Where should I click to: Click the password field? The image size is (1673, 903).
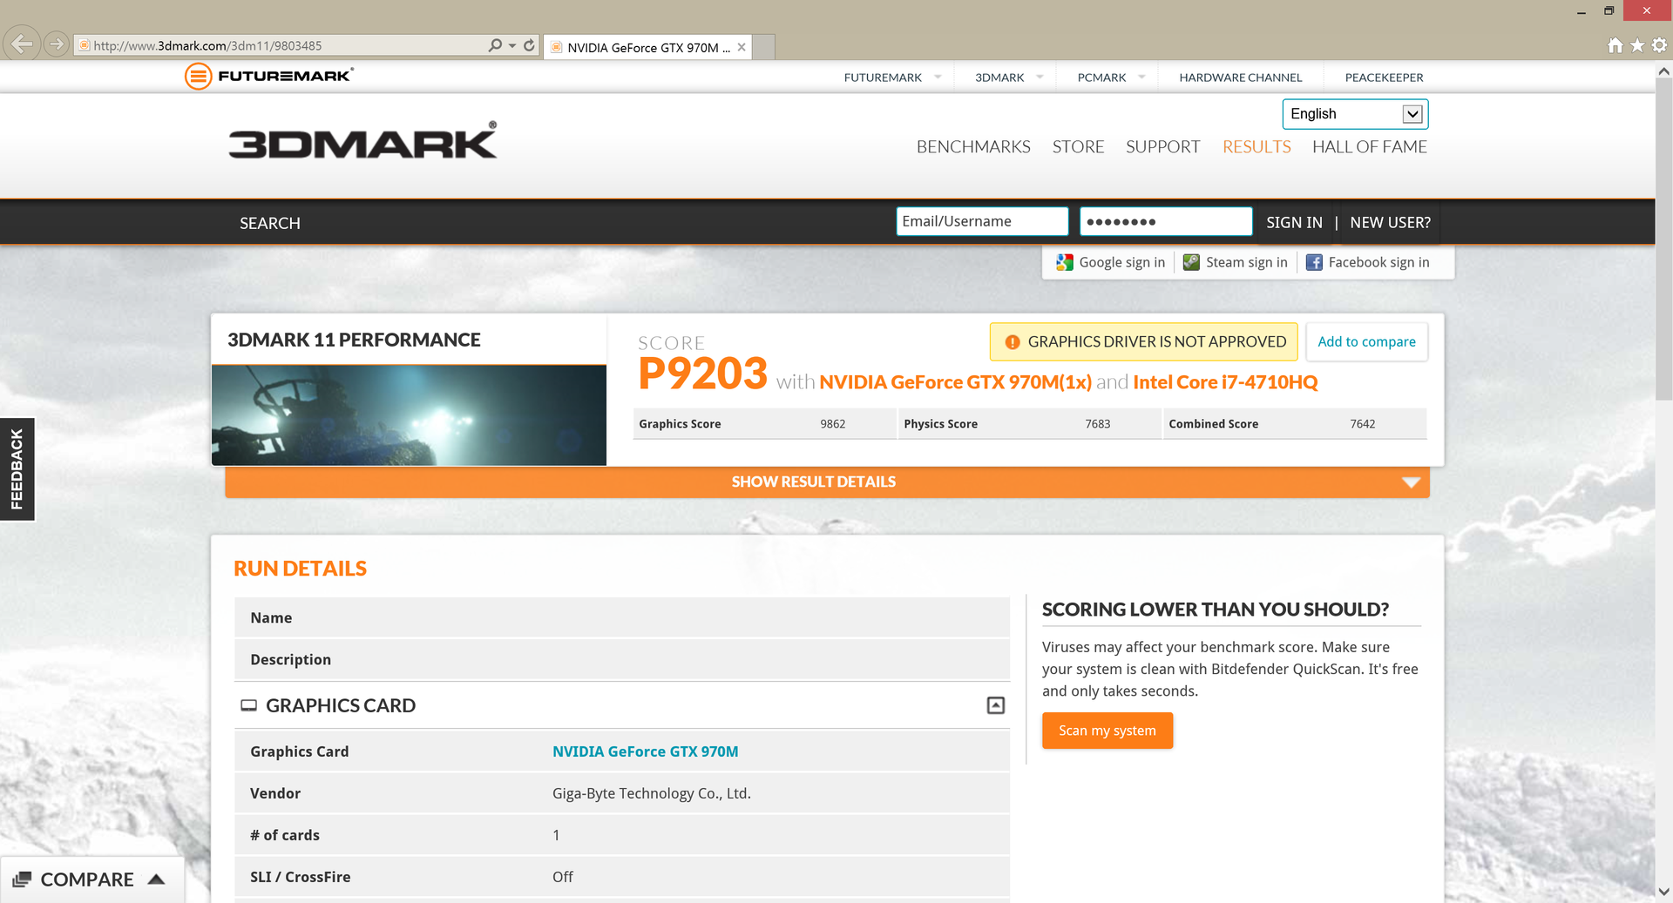(x=1166, y=221)
